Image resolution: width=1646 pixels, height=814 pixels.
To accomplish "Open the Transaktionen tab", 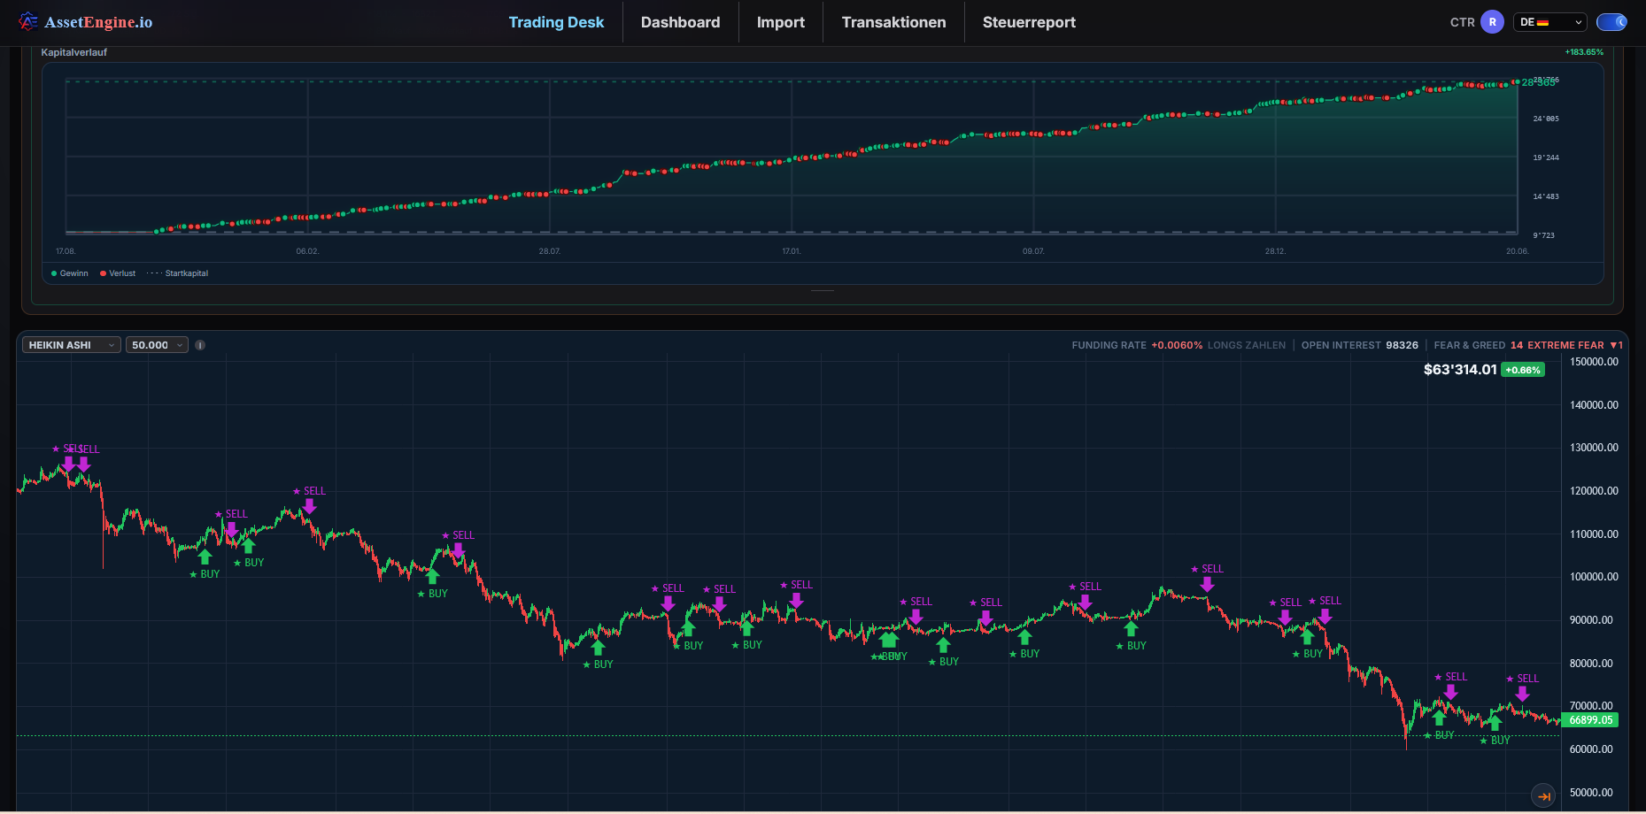I will coord(893,22).
